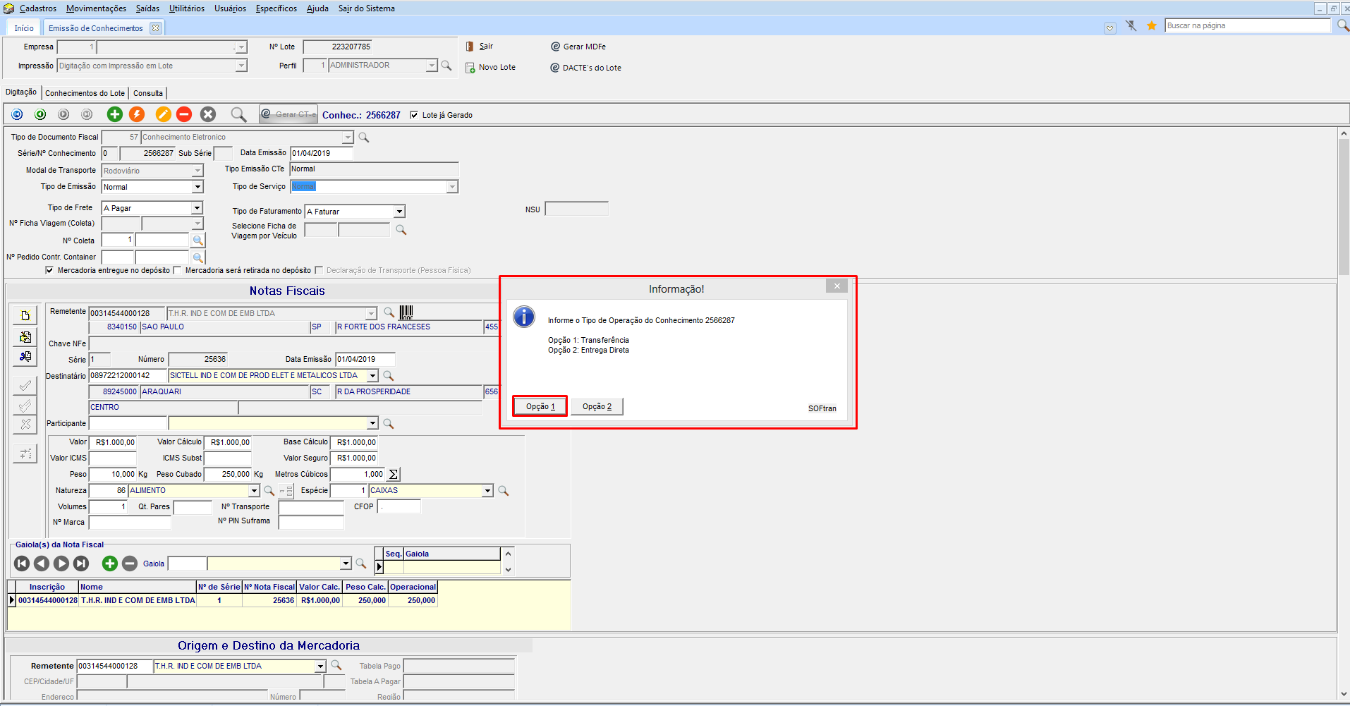Click the magnifier next to Destinatário name
The height and width of the screenshot is (706, 1350).
(x=388, y=376)
